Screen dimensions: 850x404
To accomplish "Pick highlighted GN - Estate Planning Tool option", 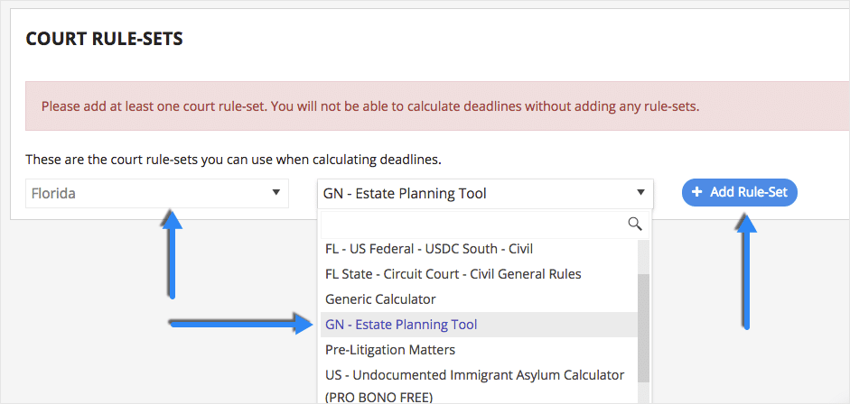I will pos(401,325).
